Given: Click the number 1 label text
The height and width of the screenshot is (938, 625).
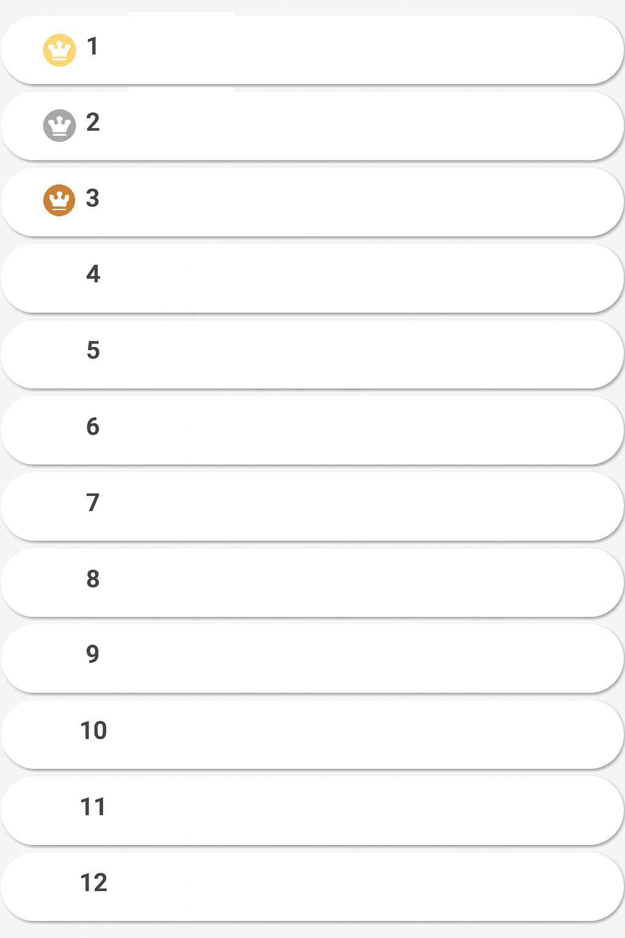Looking at the screenshot, I should (93, 49).
